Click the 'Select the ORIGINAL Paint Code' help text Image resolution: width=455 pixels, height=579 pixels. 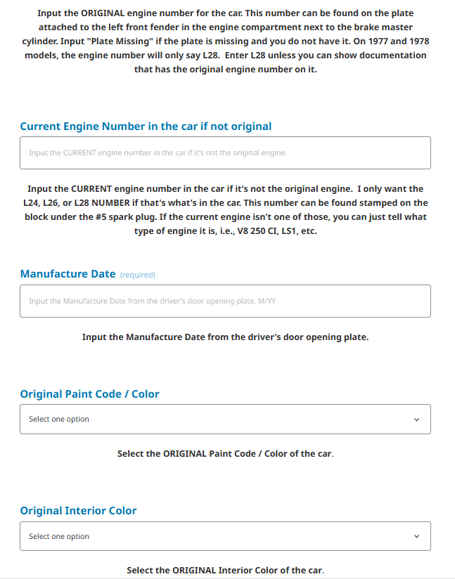click(225, 454)
